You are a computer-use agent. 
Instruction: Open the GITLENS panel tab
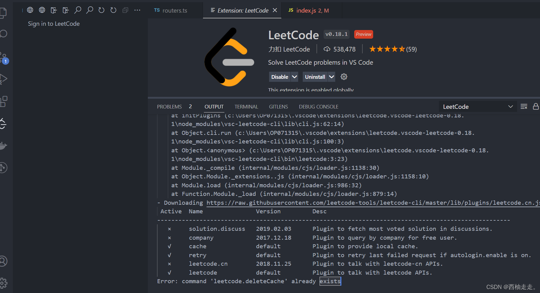click(279, 107)
